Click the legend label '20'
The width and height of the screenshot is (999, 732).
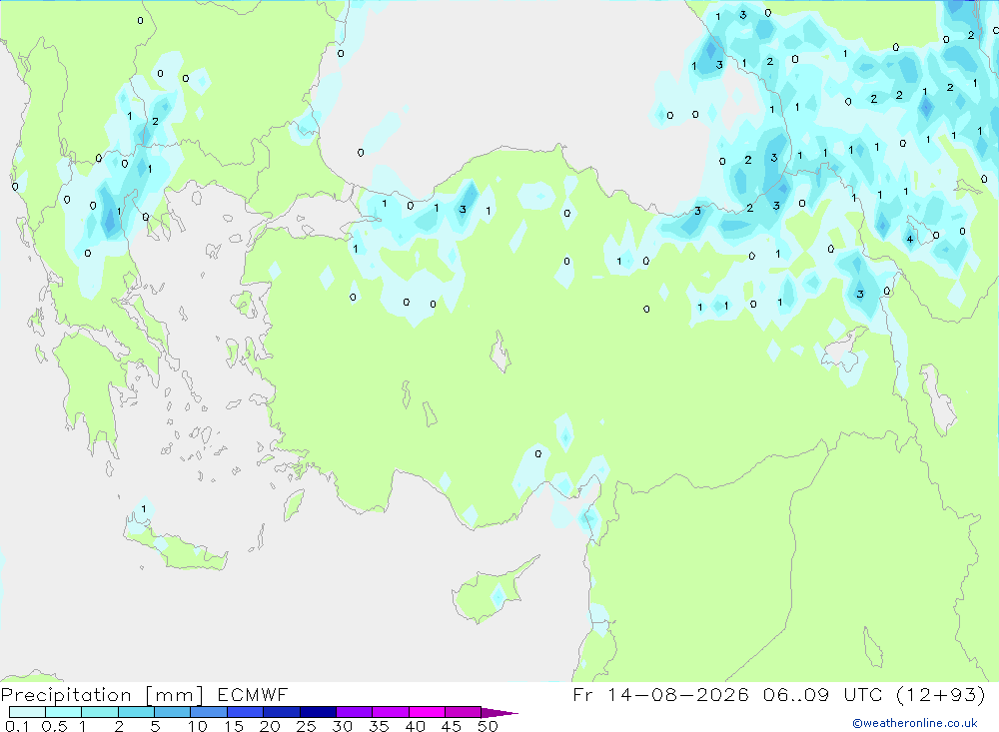pos(270,726)
